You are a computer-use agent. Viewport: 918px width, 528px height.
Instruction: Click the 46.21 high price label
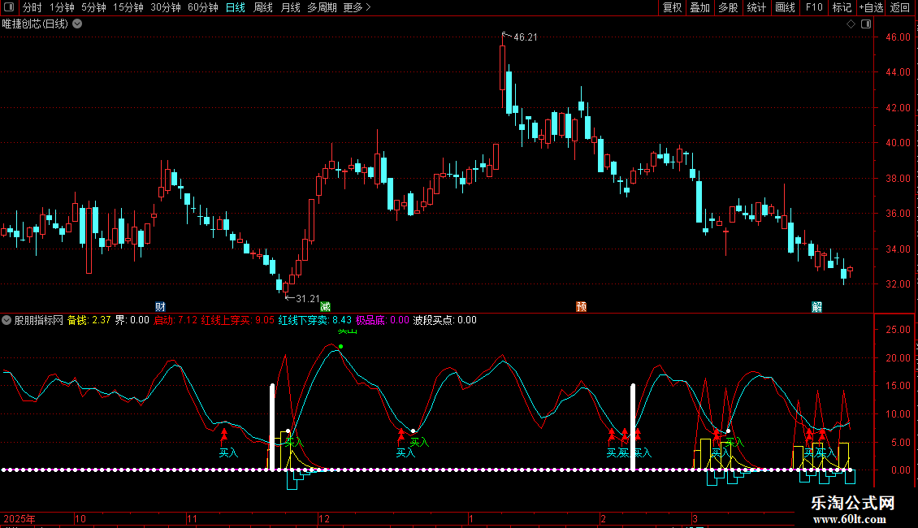525,37
